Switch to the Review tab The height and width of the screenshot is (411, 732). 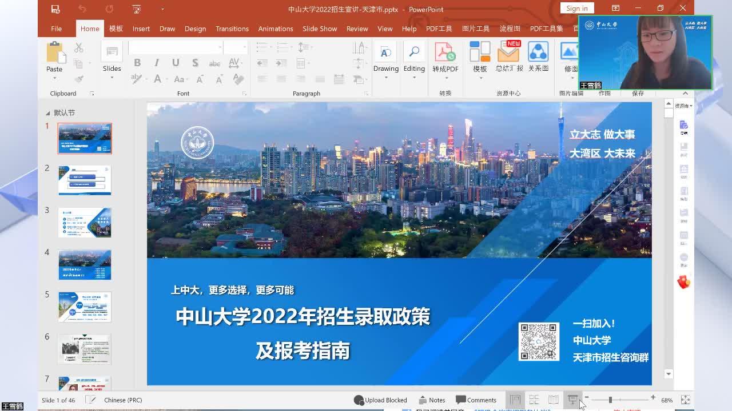click(357, 29)
